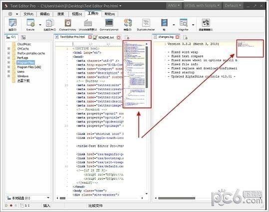Click the minimap vertical scrollbar thumb
Screen dimensions: 269x212
(x=147, y=67)
